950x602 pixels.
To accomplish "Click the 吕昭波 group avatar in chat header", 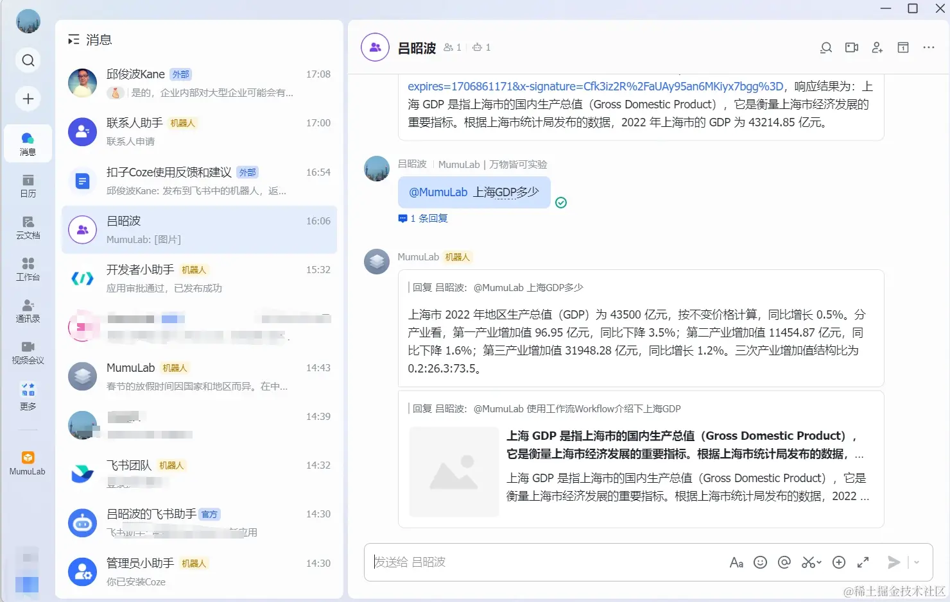I will coord(376,47).
